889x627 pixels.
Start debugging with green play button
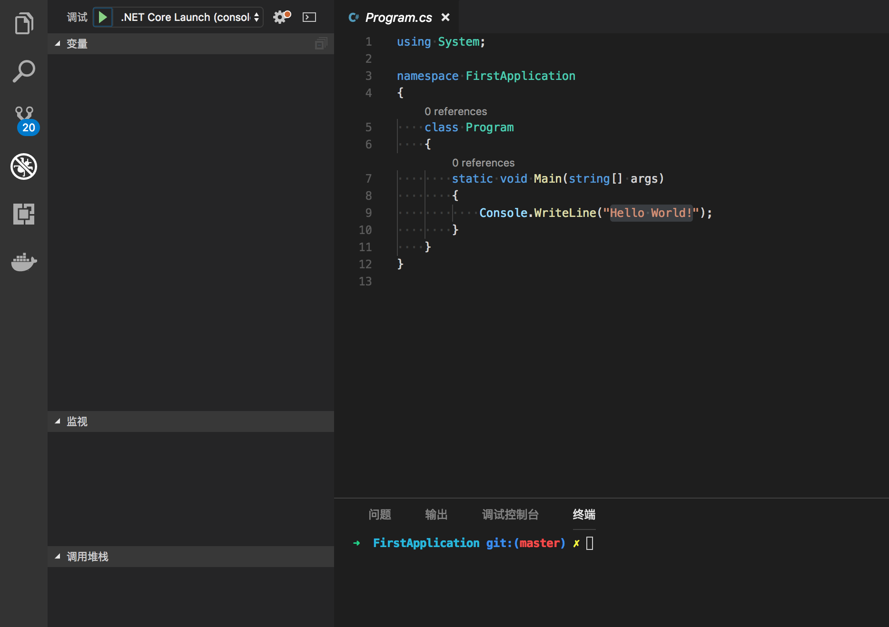pyautogui.click(x=102, y=17)
